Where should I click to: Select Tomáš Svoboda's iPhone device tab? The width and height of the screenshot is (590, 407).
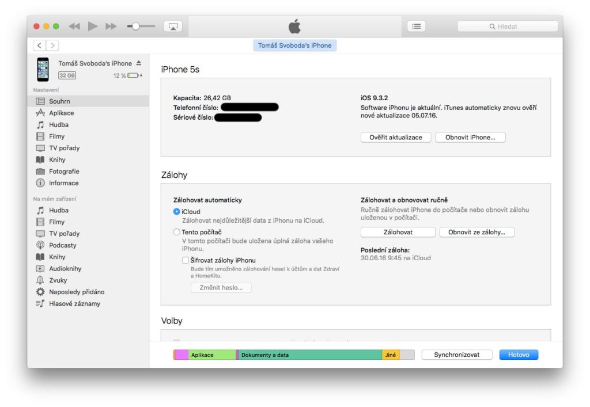(294, 45)
